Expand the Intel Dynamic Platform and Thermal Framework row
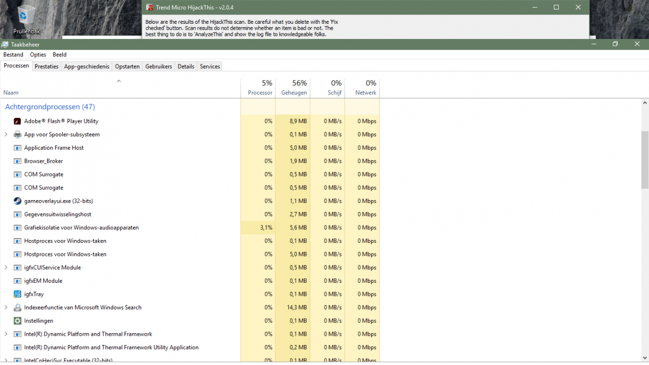This screenshot has width=649, height=365. [x=6, y=334]
